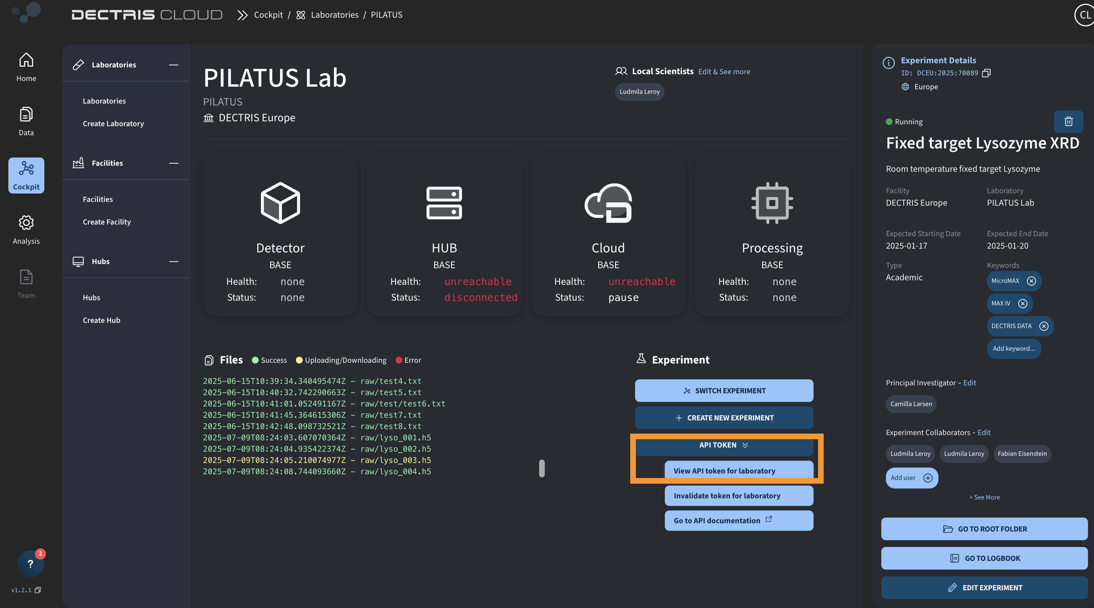
Task: Delete experiment with trash icon
Action: click(1068, 122)
